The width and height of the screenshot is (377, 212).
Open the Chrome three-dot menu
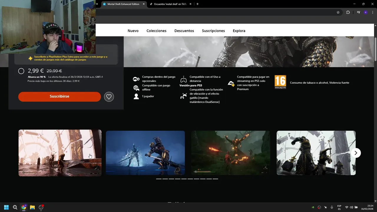pos(373,12)
